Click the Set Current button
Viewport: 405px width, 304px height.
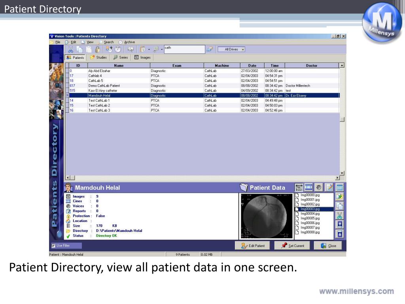tap(292, 245)
